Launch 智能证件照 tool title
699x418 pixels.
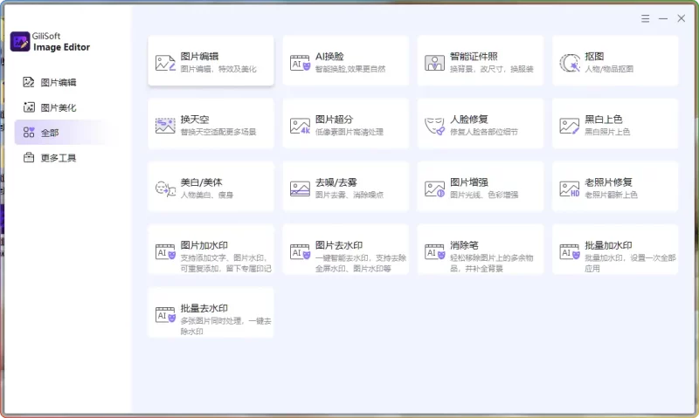pos(474,57)
